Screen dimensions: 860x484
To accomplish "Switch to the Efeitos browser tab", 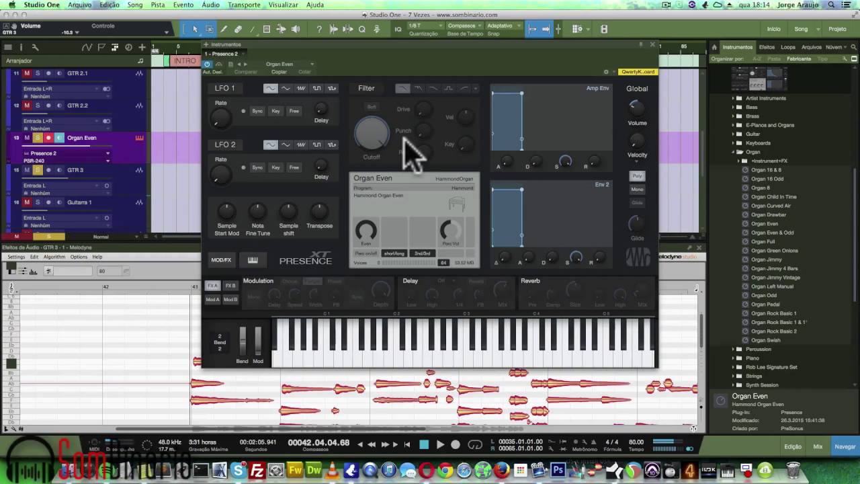I will (x=767, y=47).
